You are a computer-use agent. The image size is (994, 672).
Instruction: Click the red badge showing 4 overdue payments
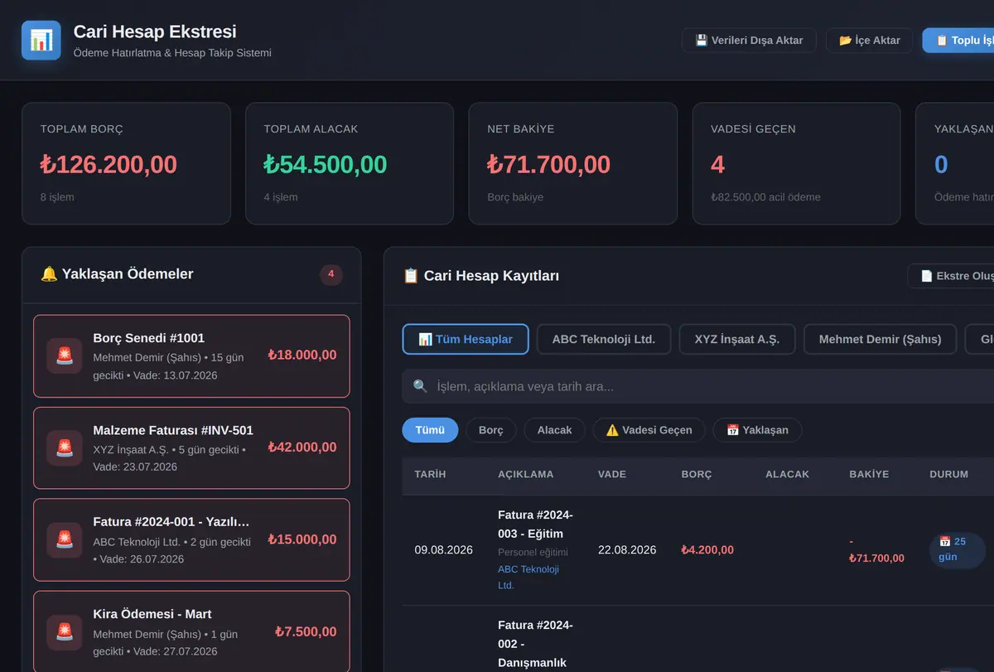click(x=331, y=274)
